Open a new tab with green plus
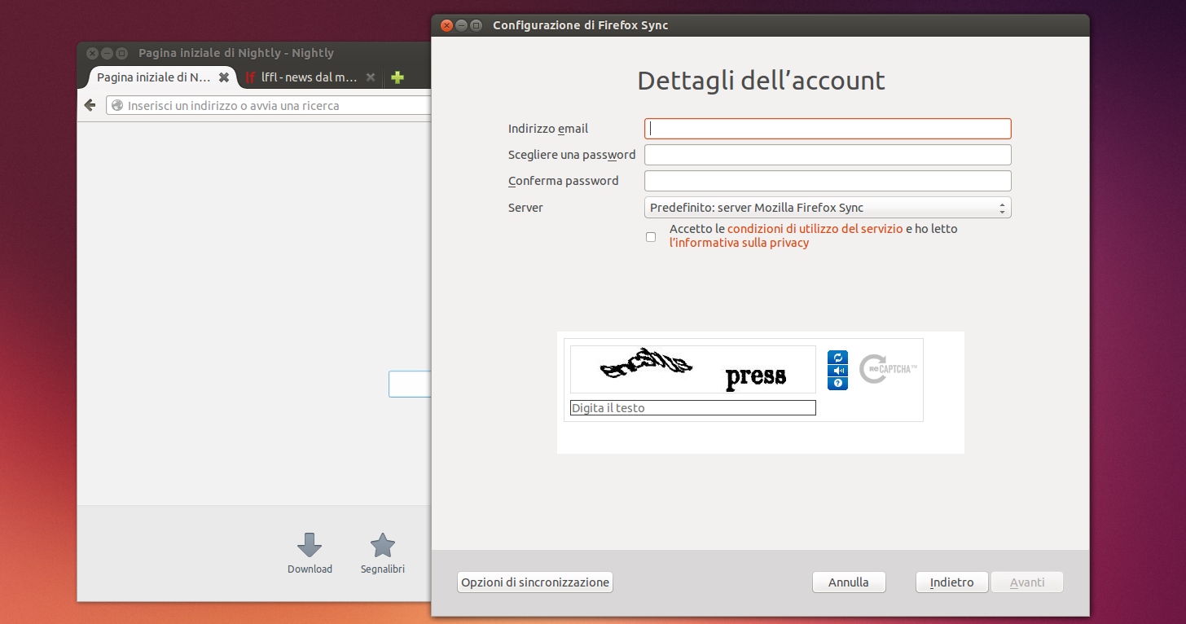The height and width of the screenshot is (624, 1186). click(397, 77)
